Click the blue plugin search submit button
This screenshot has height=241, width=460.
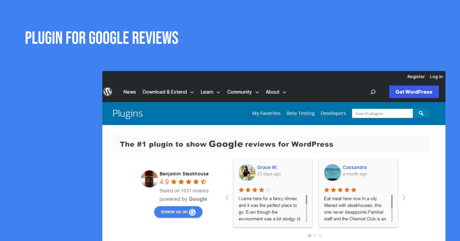click(421, 113)
